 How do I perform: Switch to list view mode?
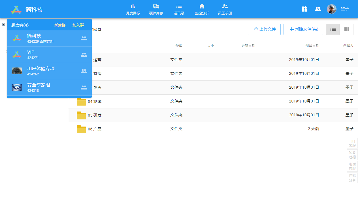click(x=333, y=29)
